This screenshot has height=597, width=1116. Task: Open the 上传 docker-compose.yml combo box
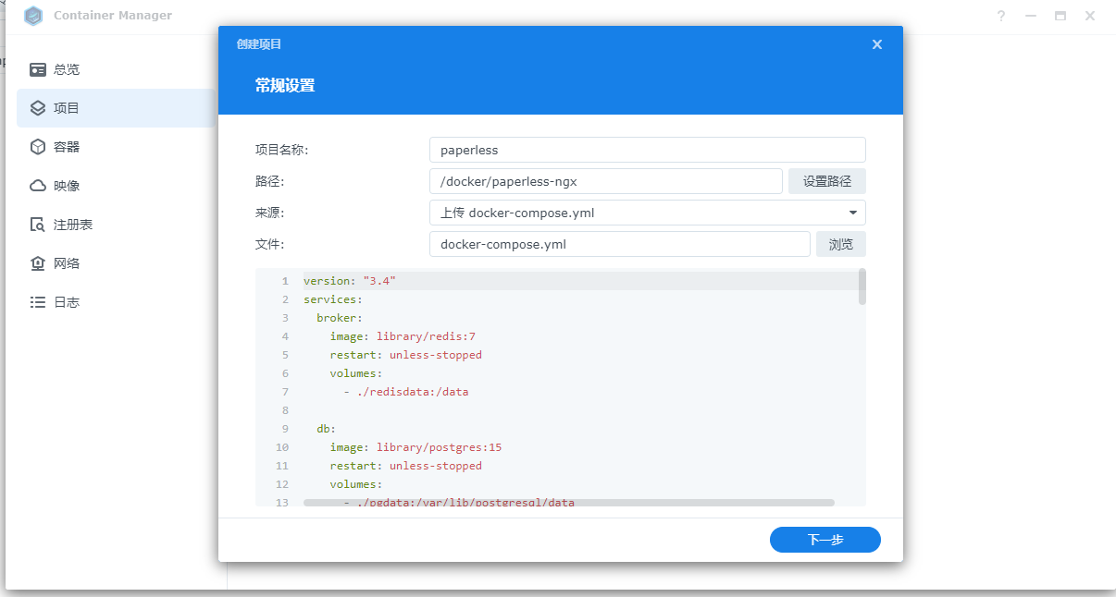[637, 213]
